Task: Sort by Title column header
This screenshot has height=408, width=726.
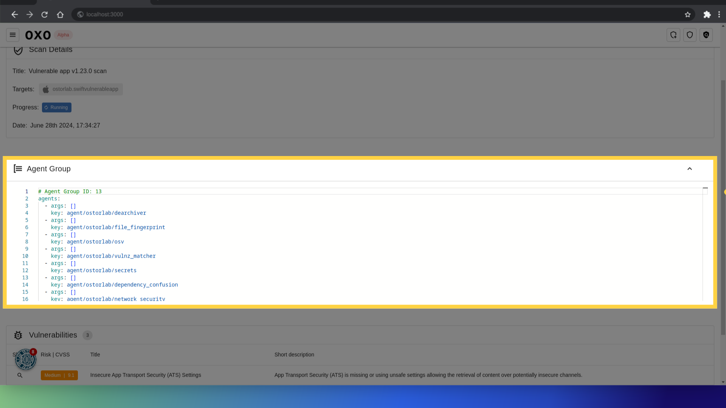Action: click(x=95, y=354)
